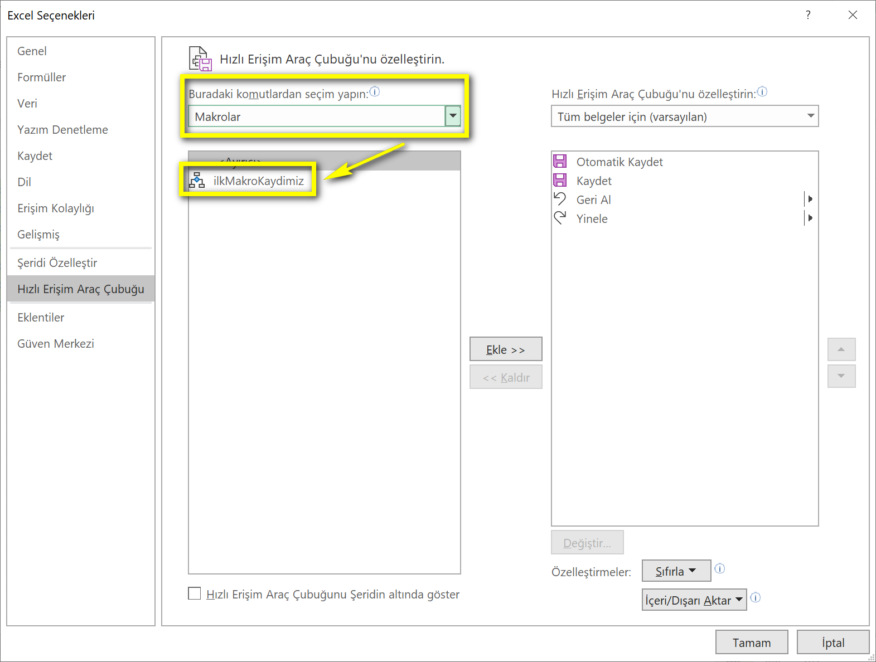Click the << Kaldır button
The image size is (876, 662).
tap(506, 377)
